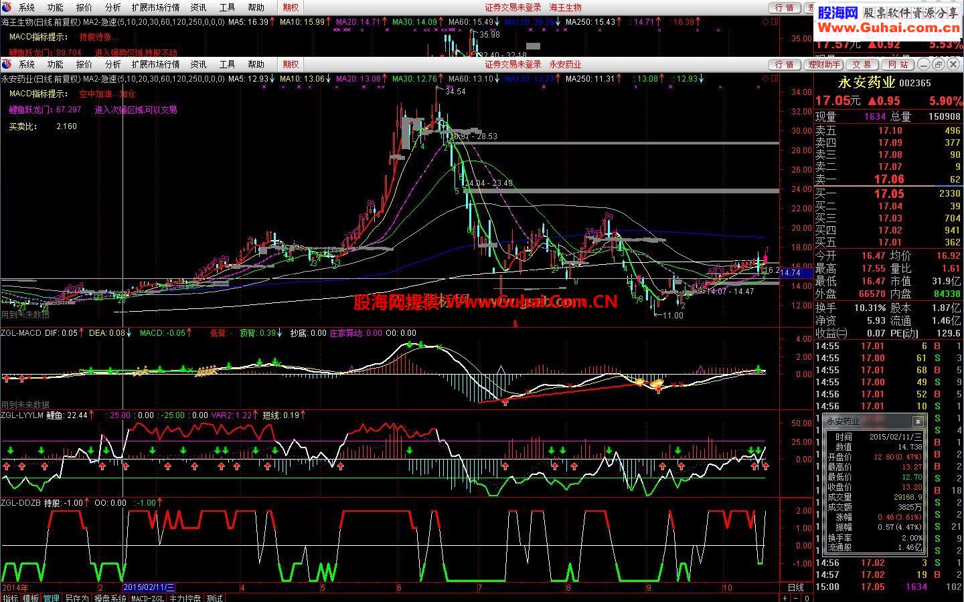This screenshot has height=602, width=964.
Task: Click the 2014年 label on the time axis
Action: (x=15, y=587)
